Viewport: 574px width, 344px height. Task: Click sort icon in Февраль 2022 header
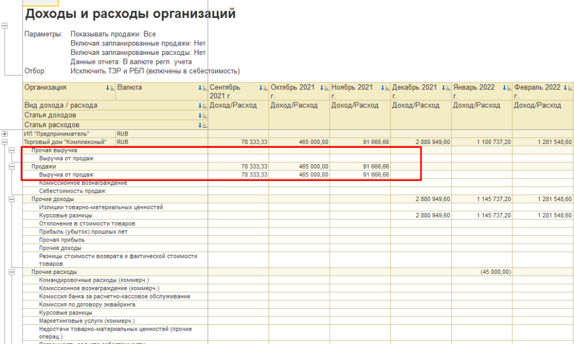tap(567, 88)
